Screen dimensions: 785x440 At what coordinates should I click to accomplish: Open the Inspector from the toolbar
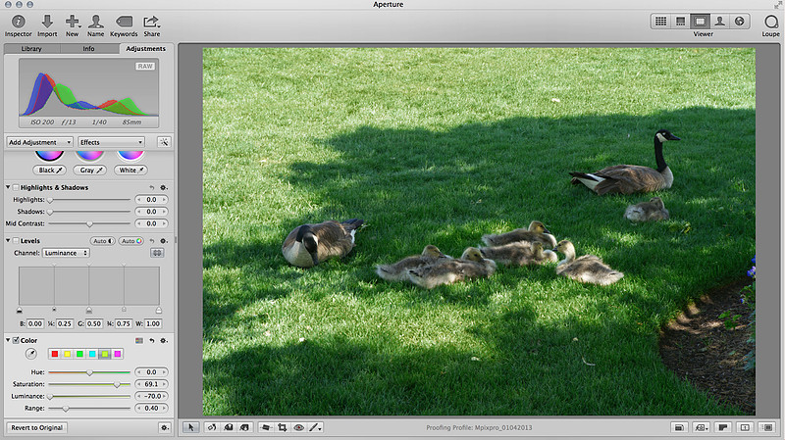18,20
